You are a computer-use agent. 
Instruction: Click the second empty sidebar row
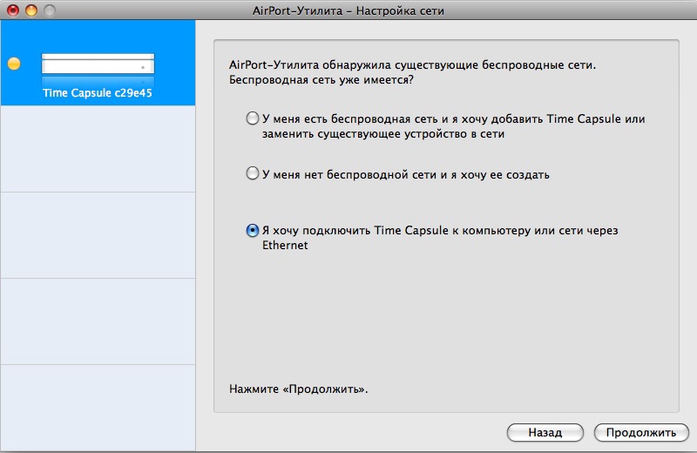(98, 235)
